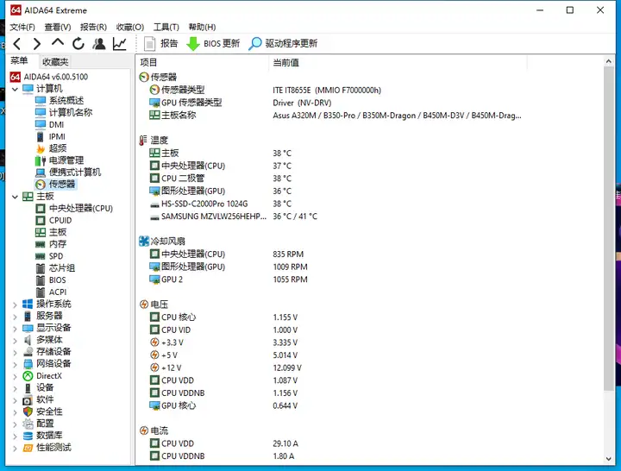The image size is (621, 471).
Task: Expand the 显示设备 tree node
Action: pos(15,329)
